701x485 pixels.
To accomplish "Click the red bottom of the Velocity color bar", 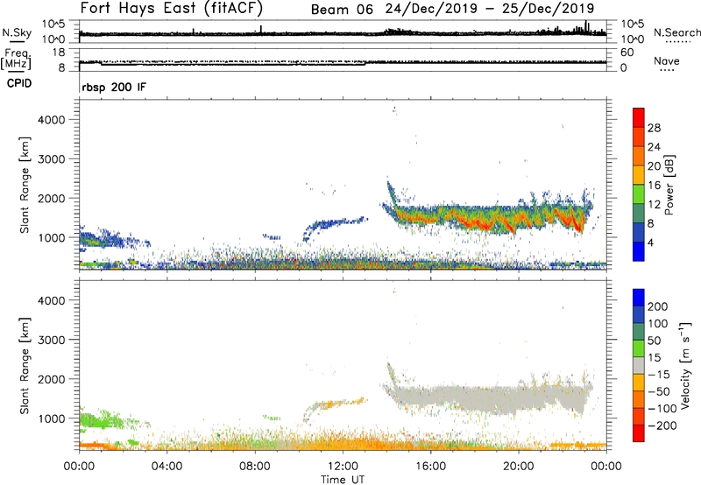I will click(639, 433).
